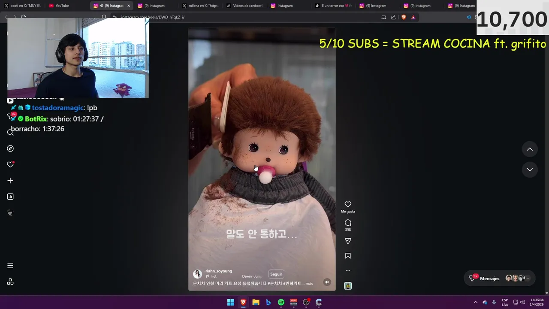Open Brave Rewards triangle icon
Screen dimensions: 549x309
click(x=413, y=17)
